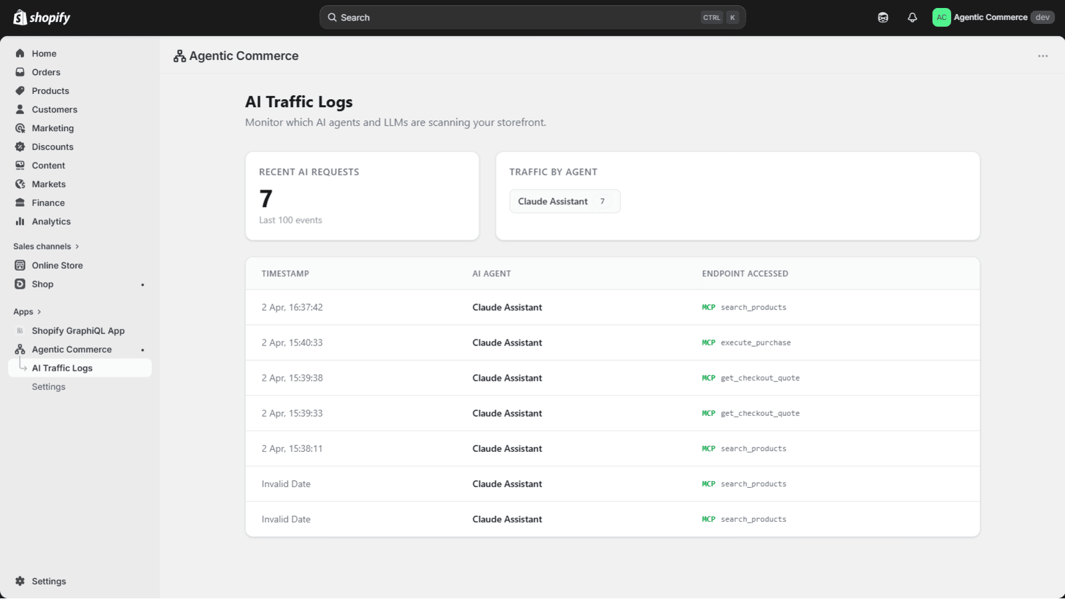Open Agentic Commerce app settings entry

pyautogui.click(x=48, y=386)
